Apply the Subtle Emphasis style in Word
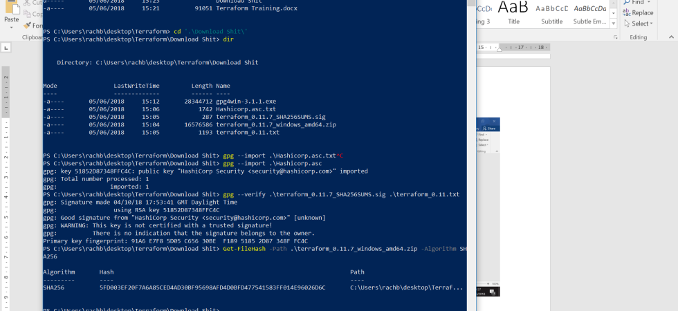Image resolution: width=678 pixels, height=311 pixels. coord(589,13)
